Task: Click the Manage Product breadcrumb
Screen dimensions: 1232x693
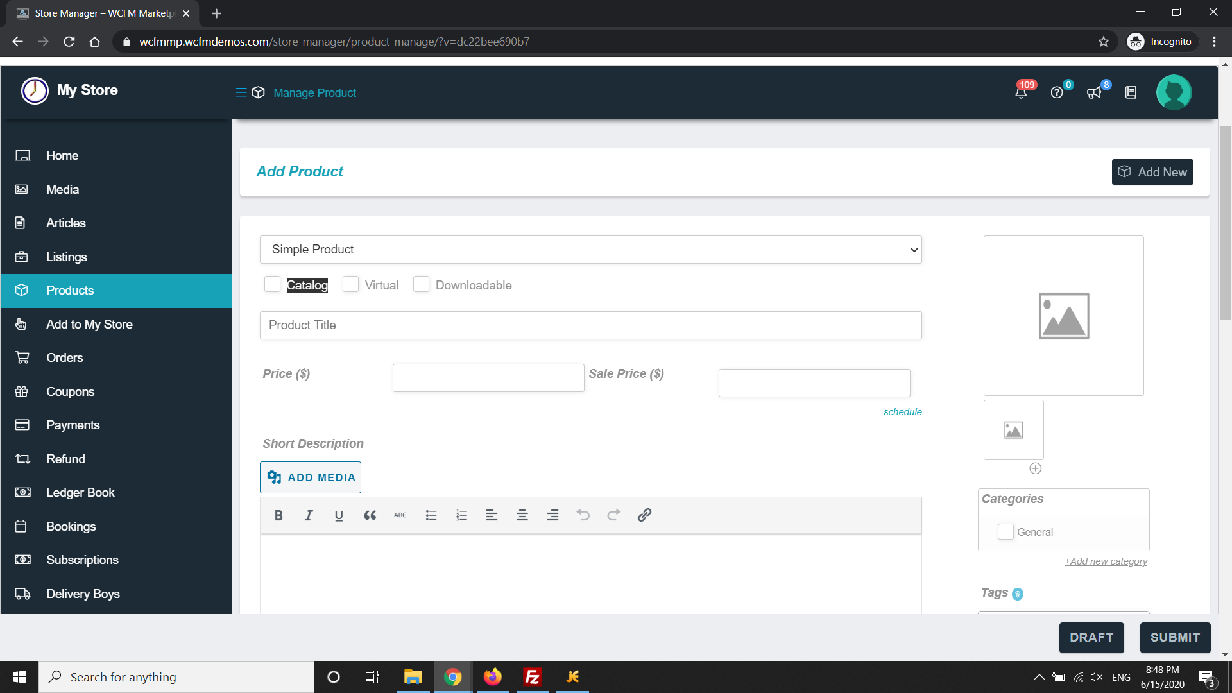Action: point(314,93)
